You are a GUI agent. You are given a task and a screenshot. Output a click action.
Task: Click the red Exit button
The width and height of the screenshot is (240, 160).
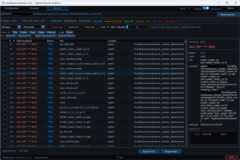[231, 157]
